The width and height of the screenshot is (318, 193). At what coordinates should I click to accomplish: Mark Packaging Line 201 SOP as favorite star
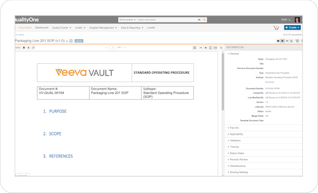(x=67, y=41)
